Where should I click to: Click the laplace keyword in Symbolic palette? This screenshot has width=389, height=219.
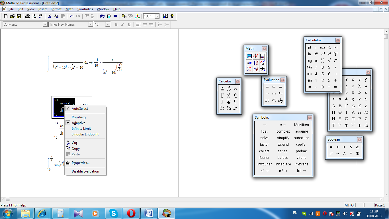pos(283,158)
